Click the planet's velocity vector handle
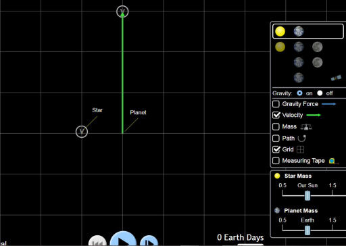Viewport: 346px width, 246px height. [x=122, y=11]
